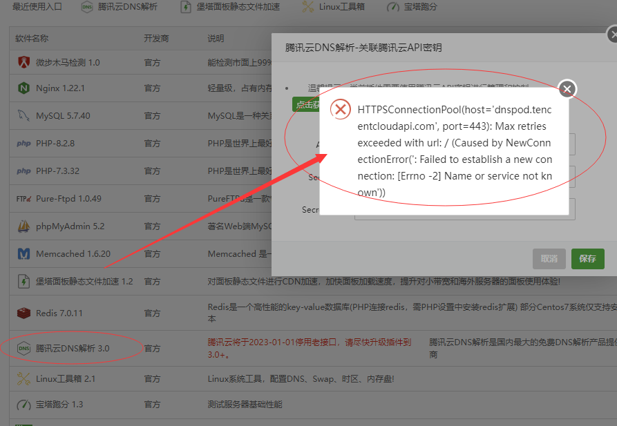Click the Pure-Ftpd 1.0.49 FTP icon
The width and height of the screenshot is (617, 426).
tap(23, 199)
